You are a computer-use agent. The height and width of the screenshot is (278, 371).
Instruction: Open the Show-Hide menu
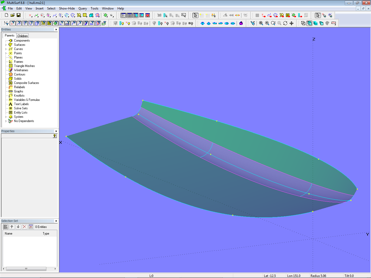coord(67,8)
